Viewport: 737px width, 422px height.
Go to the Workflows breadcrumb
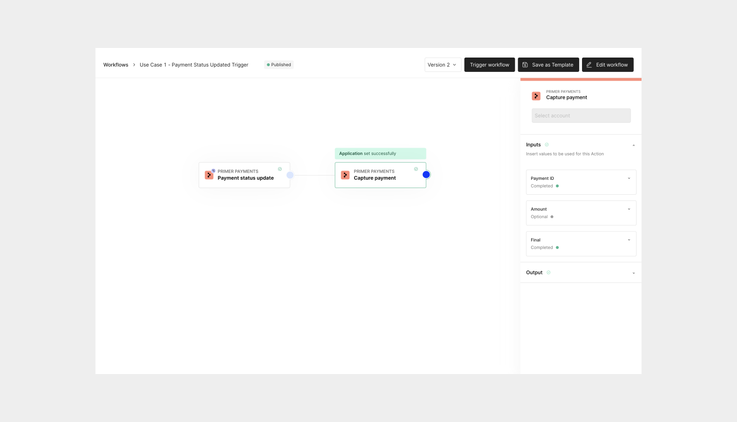[x=116, y=65]
